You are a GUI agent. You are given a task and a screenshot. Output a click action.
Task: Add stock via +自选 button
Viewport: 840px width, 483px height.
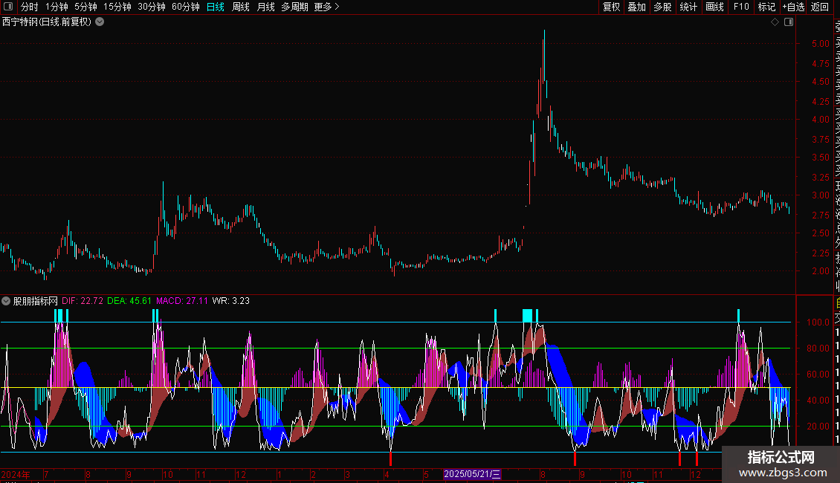pos(793,7)
